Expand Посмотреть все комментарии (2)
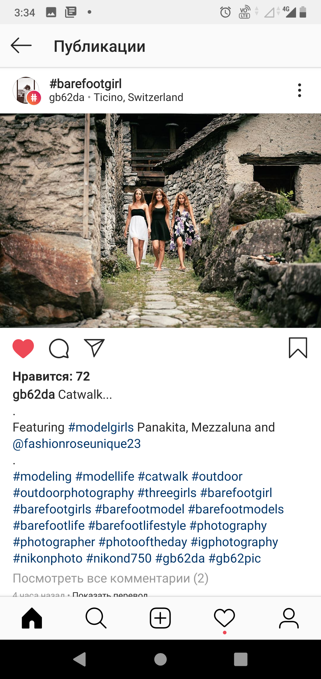The width and height of the screenshot is (321, 679). click(x=111, y=578)
